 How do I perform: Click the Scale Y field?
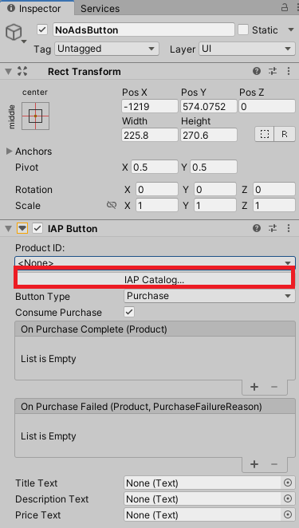(214, 205)
